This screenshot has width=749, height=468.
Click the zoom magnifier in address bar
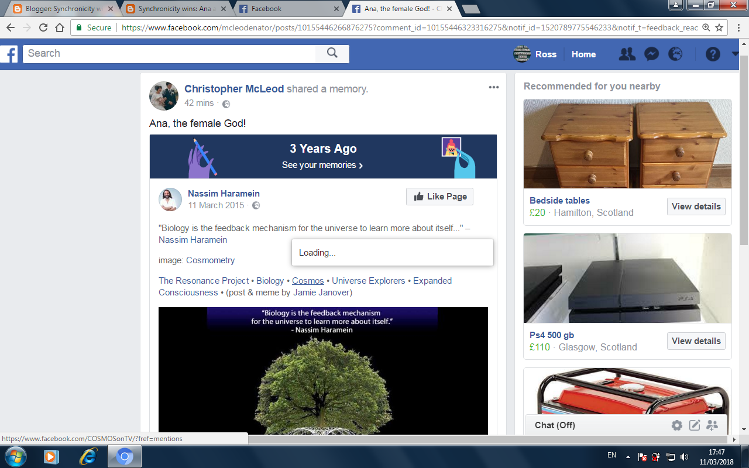(x=706, y=27)
